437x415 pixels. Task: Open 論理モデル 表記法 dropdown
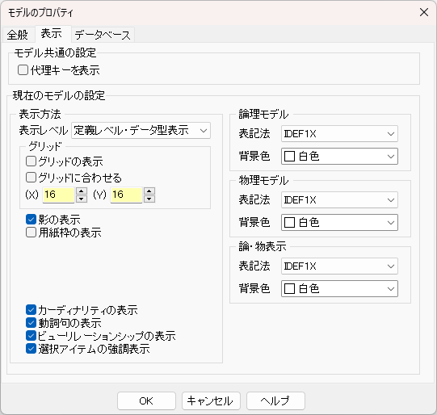(339, 134)
